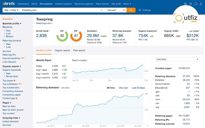Click the 29.9M backlinks number

tap(93, 36)
